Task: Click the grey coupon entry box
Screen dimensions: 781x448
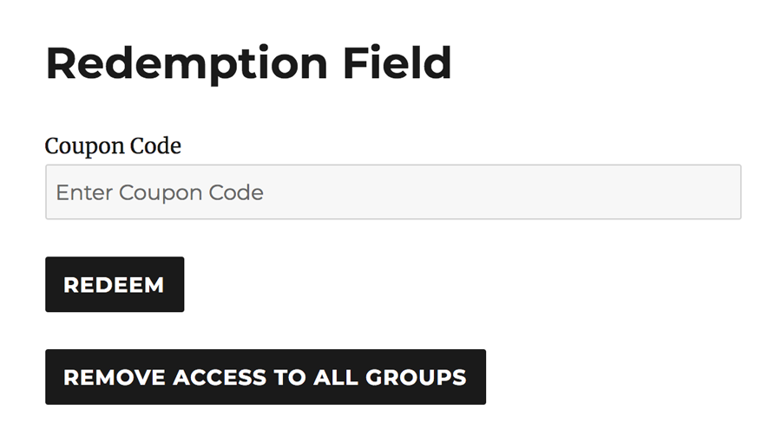Action: [x=392, y=192]
